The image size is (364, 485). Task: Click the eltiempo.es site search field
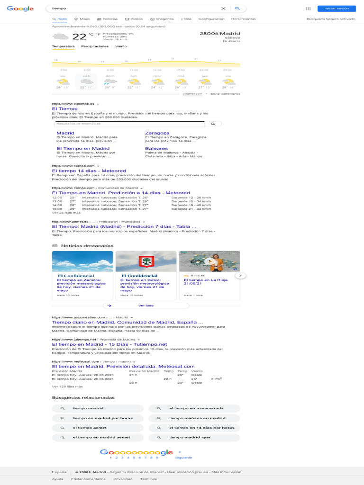pyautogui.click(x=129, y=124)
